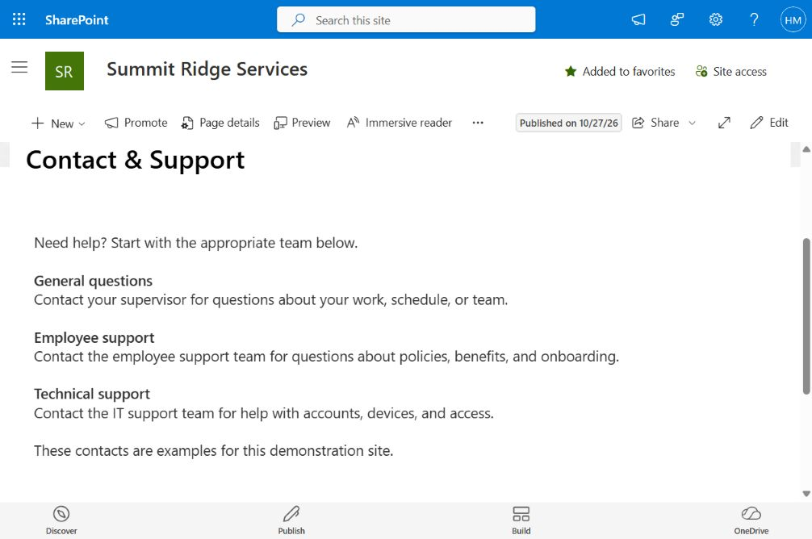Screen dimensions: 812x539
Task: Click the vertical scrollbar thumb
Action: [806, 316]
